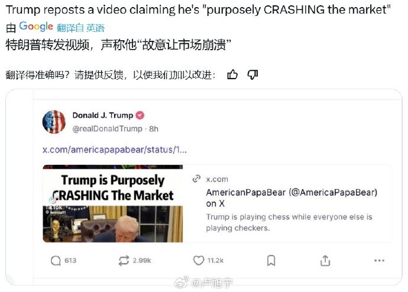Image resolution: width=408 pixels, height=292 pixels.
Task: Like the post with the heart icon
Action: click(x=199, y=260)
